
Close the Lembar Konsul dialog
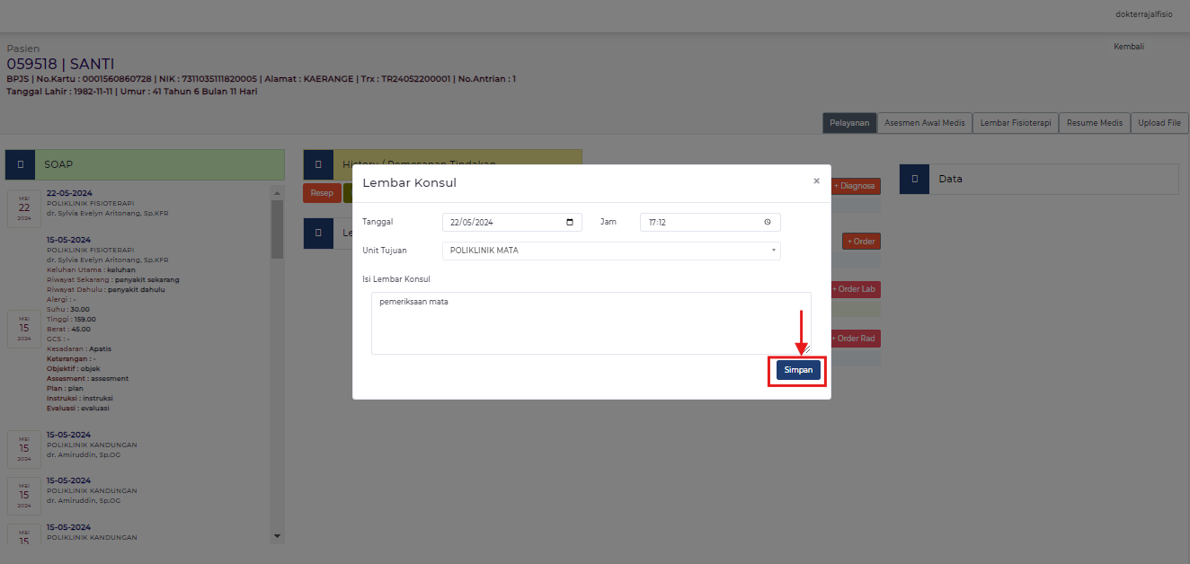816,181
